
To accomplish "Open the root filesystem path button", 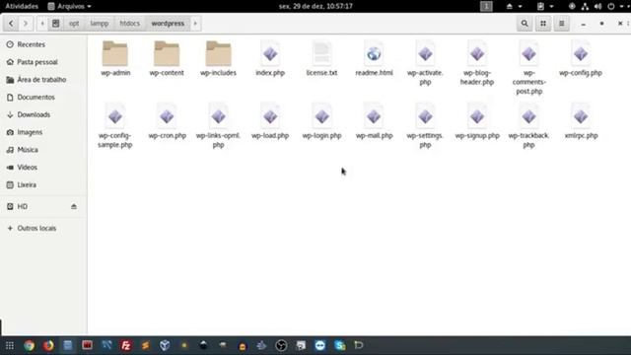I will 55,24.
